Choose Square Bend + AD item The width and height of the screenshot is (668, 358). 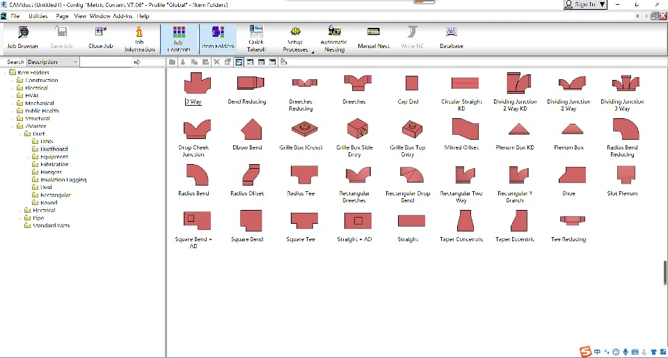(x=193, y=230)
